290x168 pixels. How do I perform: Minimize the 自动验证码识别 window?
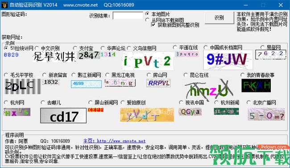246,5
